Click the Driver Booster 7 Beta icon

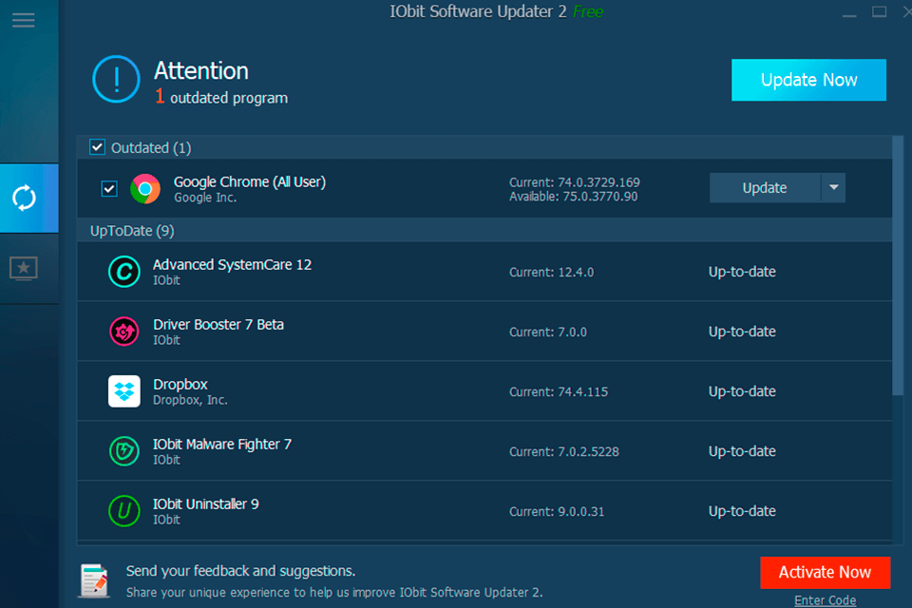[123, 332]
